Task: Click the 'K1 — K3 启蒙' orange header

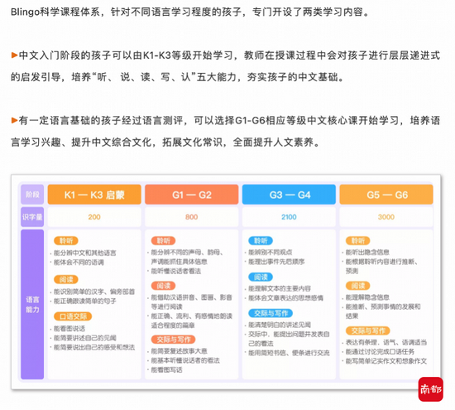Action: [94, 195]
